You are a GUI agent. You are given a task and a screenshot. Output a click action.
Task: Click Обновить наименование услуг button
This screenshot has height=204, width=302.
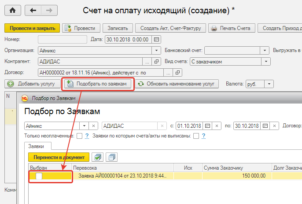click(177, 84)
